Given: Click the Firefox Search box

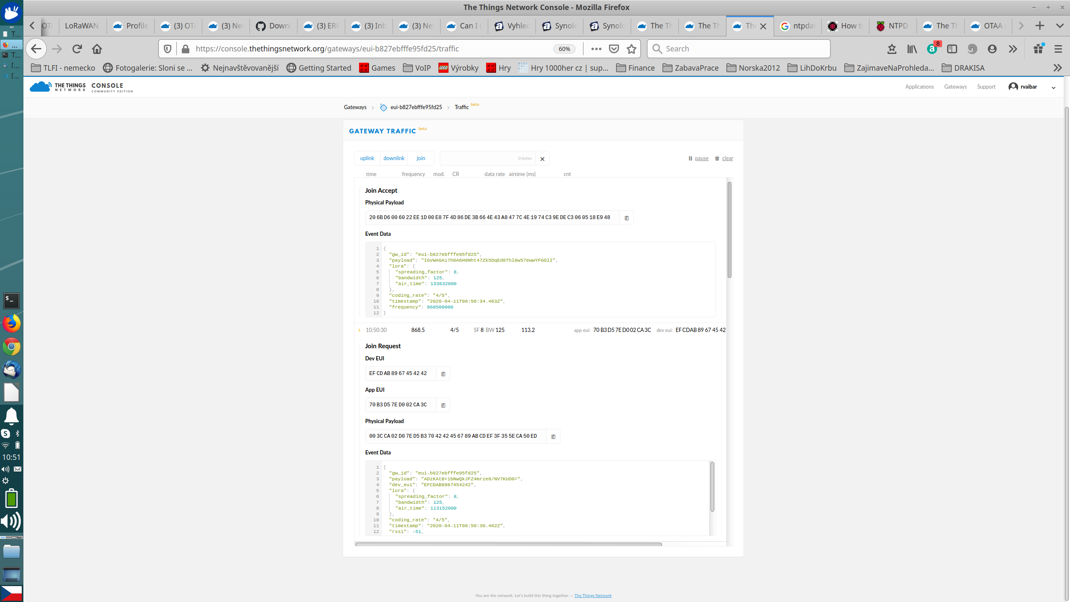Looking at the screenshot, I should tap(739, 49).
